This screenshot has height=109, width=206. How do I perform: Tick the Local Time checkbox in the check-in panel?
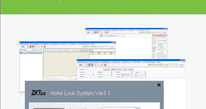[x=158, y=45]
